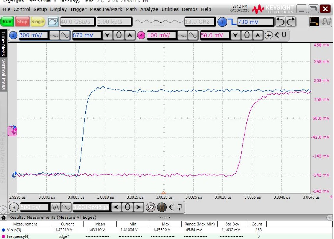Image resolution: width=334 pixels, height=239 pixels.
Task: Click horizontal fine timebase waveform icon
Action: coord(66,207)
